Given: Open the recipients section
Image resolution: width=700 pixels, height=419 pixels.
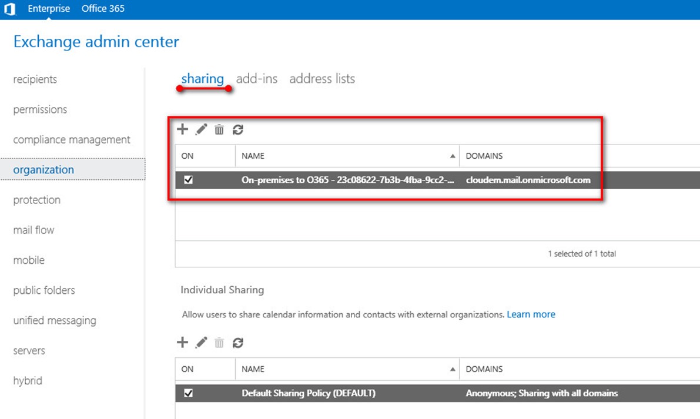Looking at the screenshot, I should (35, 79).
